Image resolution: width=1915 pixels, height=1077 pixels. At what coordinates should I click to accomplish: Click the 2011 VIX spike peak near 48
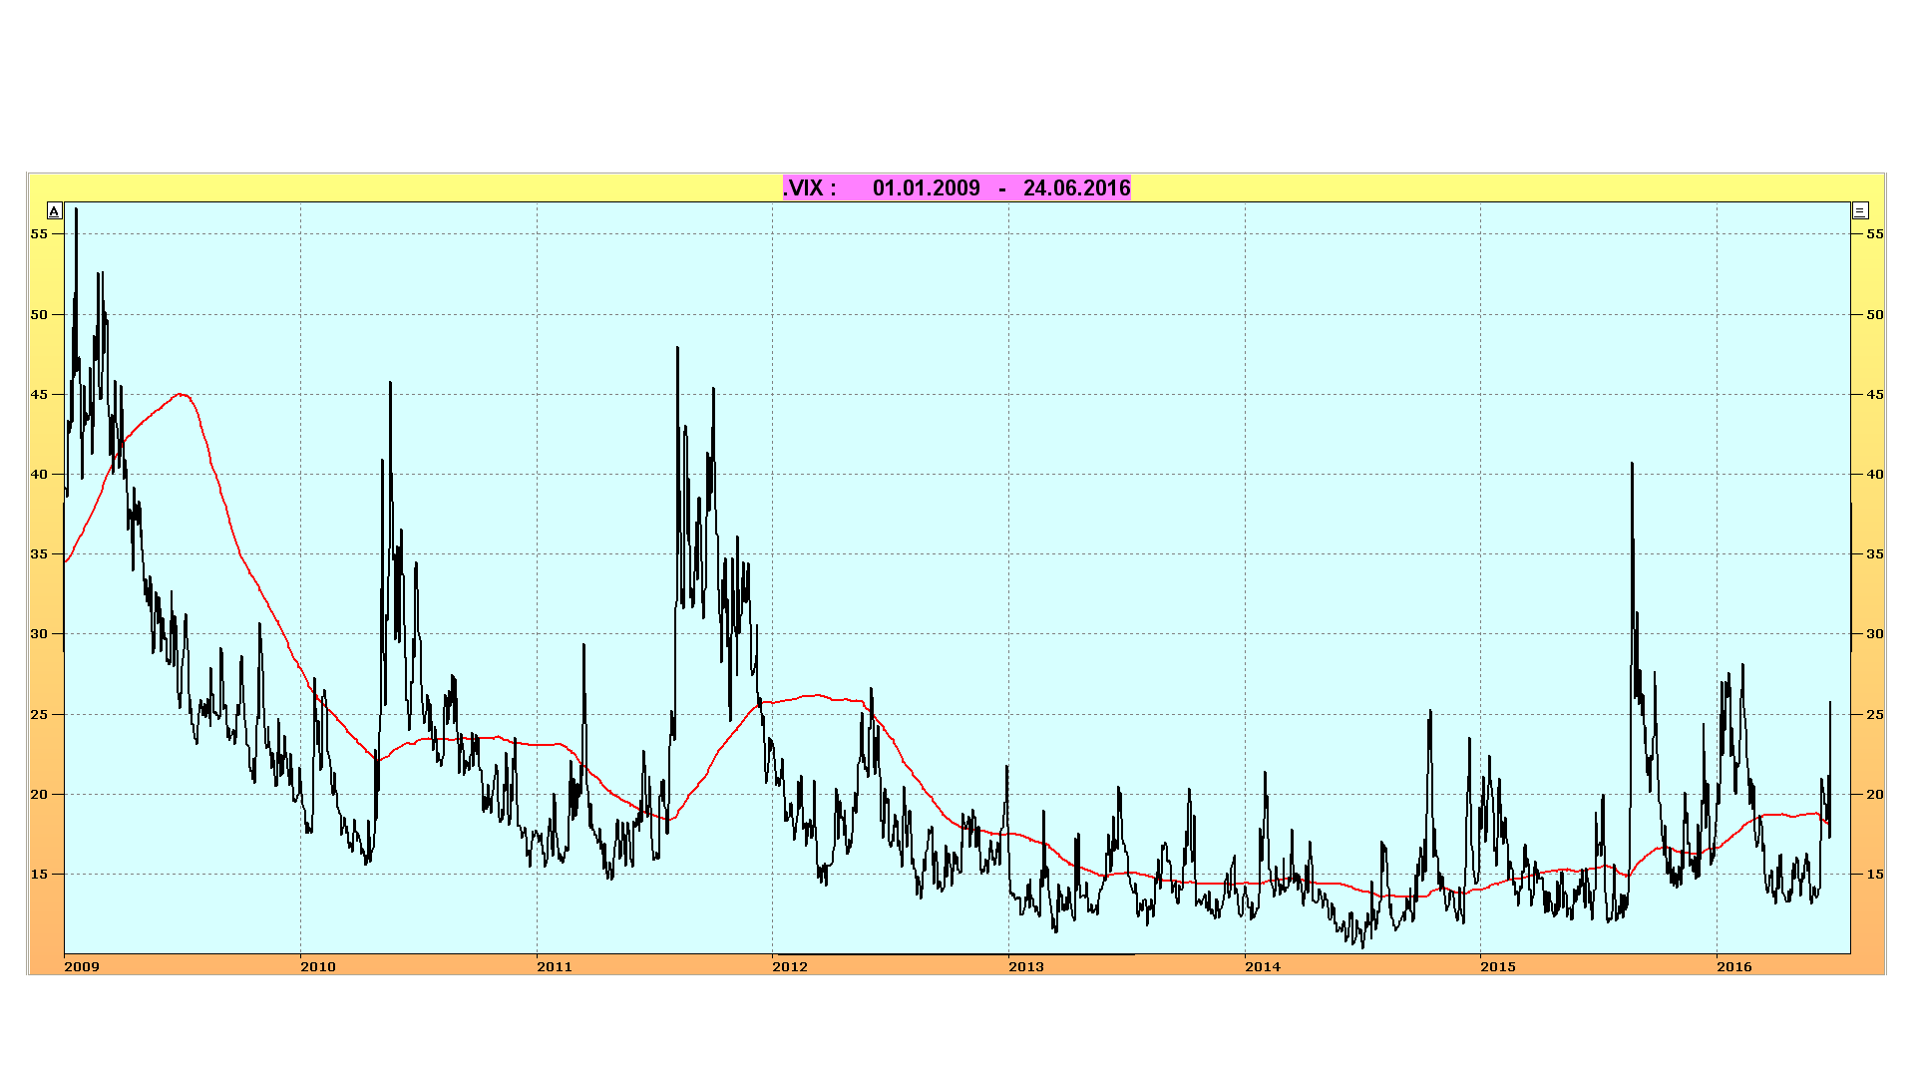point(677,350)
